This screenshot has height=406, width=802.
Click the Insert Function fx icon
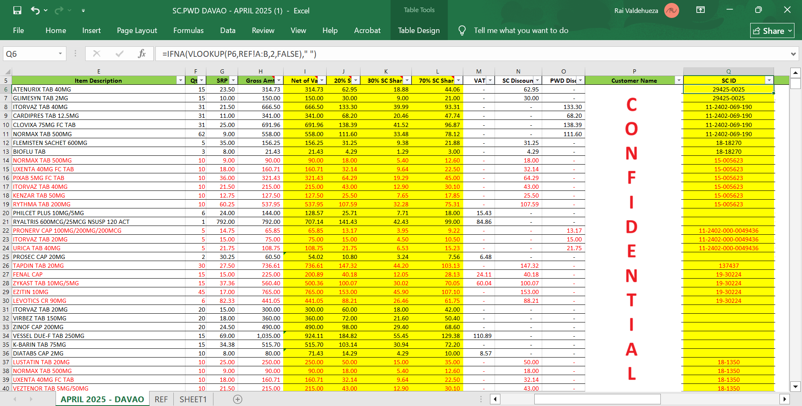142,53
